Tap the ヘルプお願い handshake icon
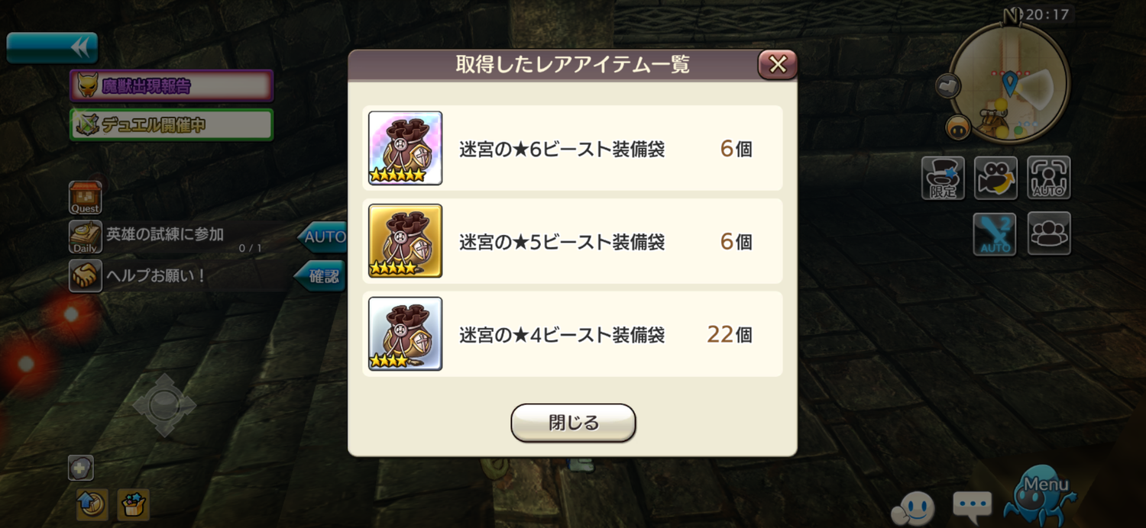Screen dimensions: 1146x528 tap(85, 275)
